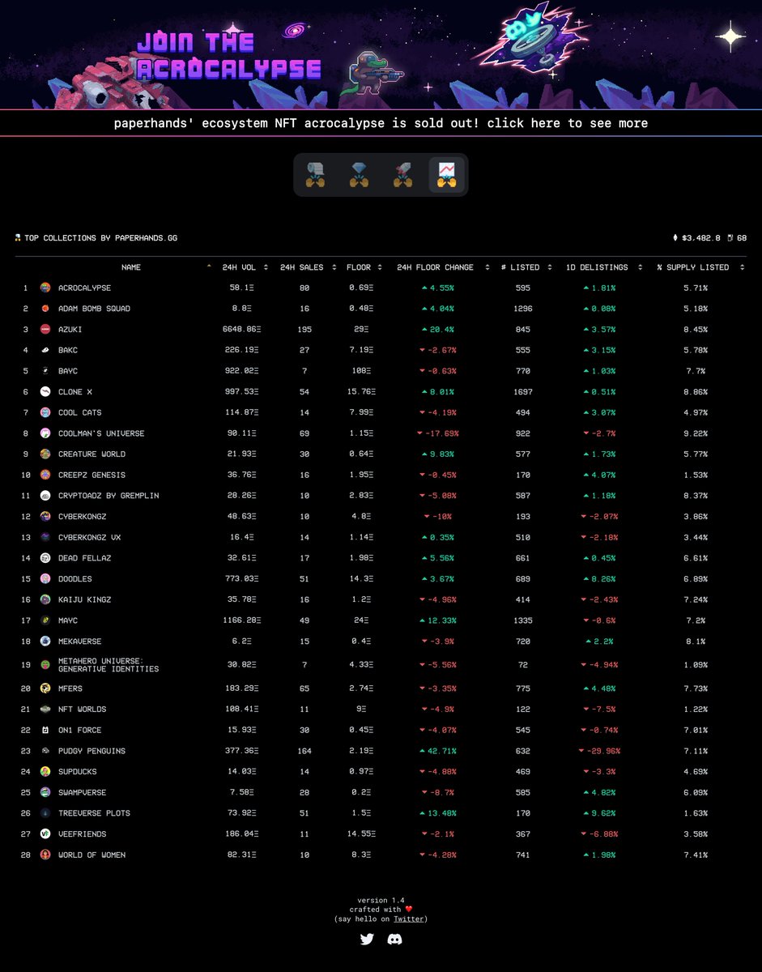This screenshot has width=762, height=972.
Task: Sort by % Supply Listed column
Action: (x=700, y=267)
